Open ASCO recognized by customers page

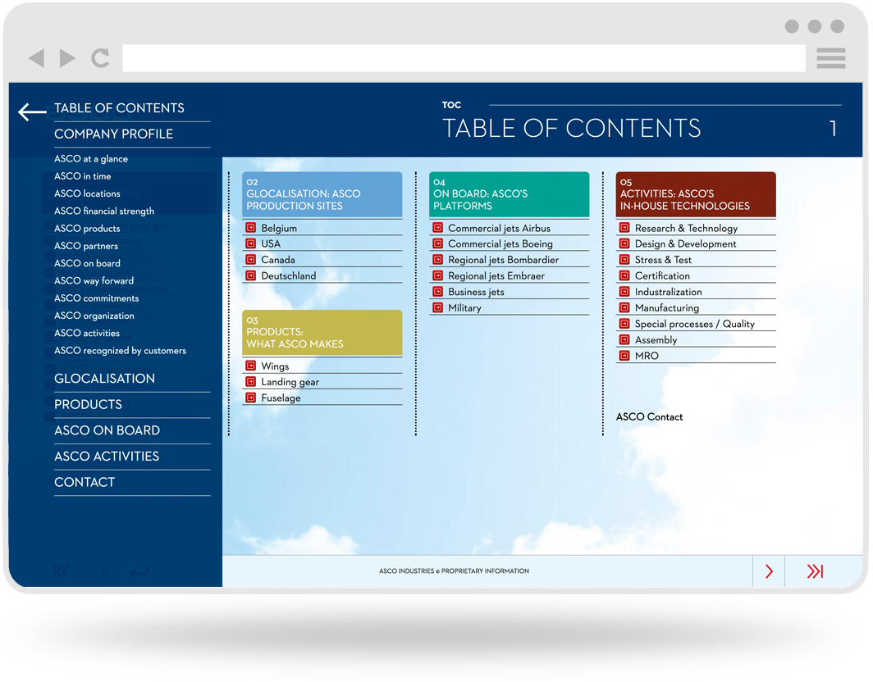120,351
